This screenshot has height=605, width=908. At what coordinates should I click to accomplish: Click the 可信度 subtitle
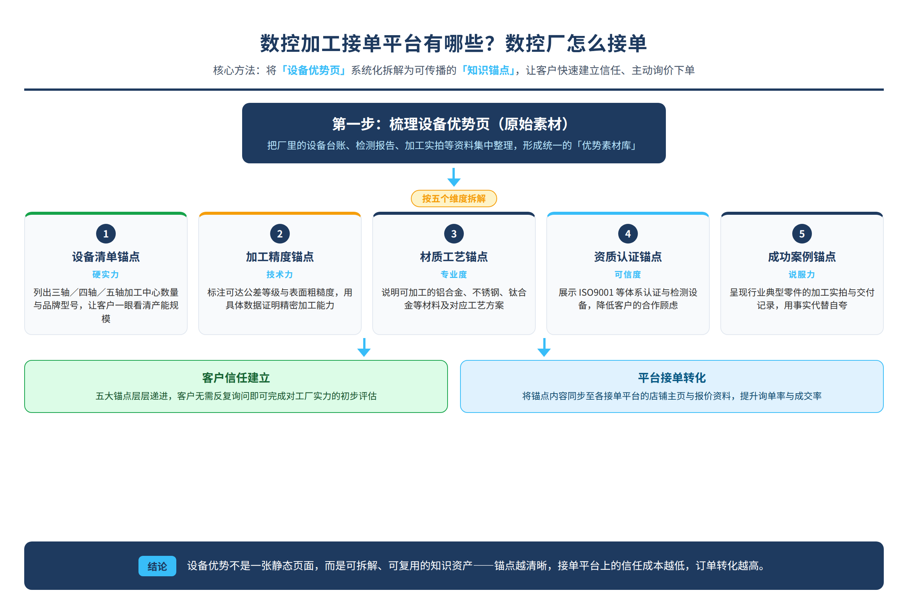(x=628, y=275)
